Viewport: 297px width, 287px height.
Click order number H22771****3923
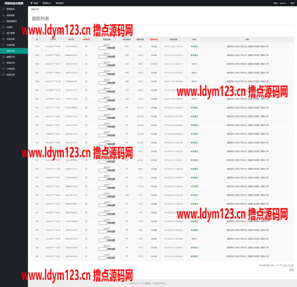tap(53, 108)
